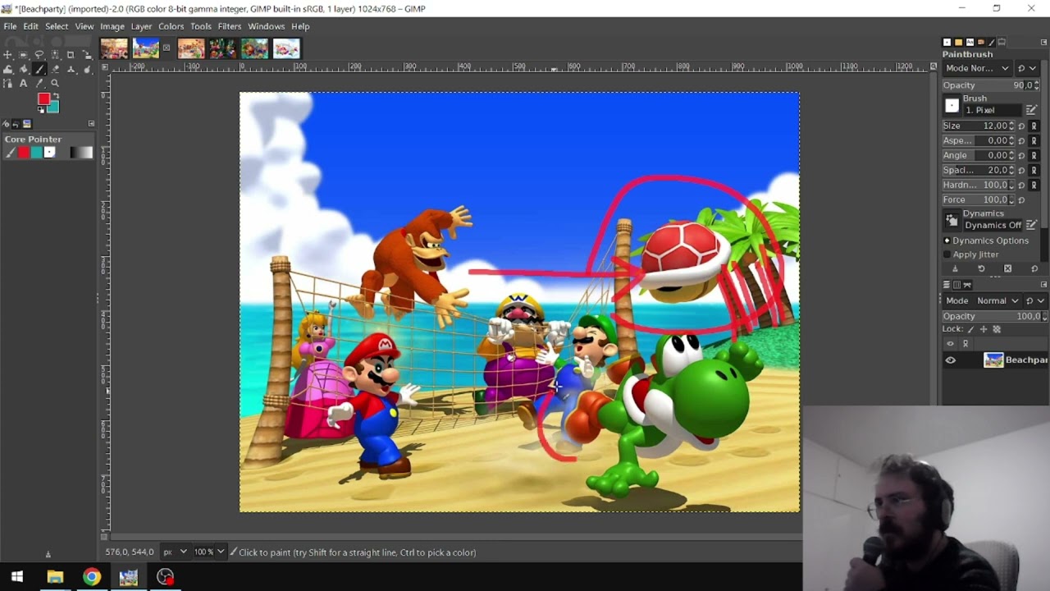Open the Windows menu
This screenshot has width=1050, height=591.
[x=266, y=26]
